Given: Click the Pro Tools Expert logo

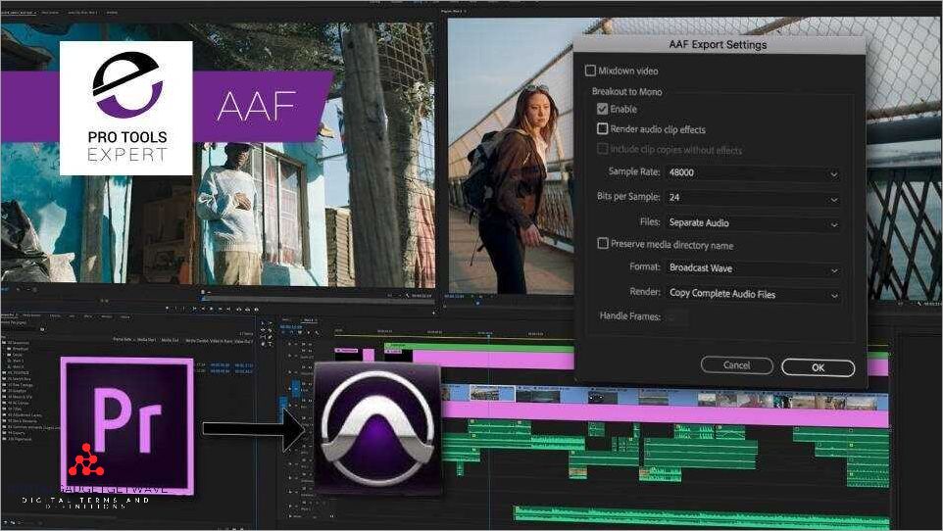Looking at the screenshot, I should click(125, 108).
